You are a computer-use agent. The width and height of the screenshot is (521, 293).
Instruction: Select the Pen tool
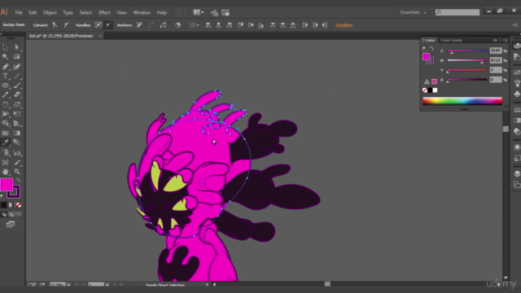(x=6, y=67)
